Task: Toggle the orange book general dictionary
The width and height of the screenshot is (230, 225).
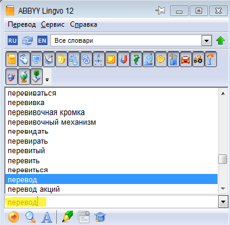Action: coord(12,59)
